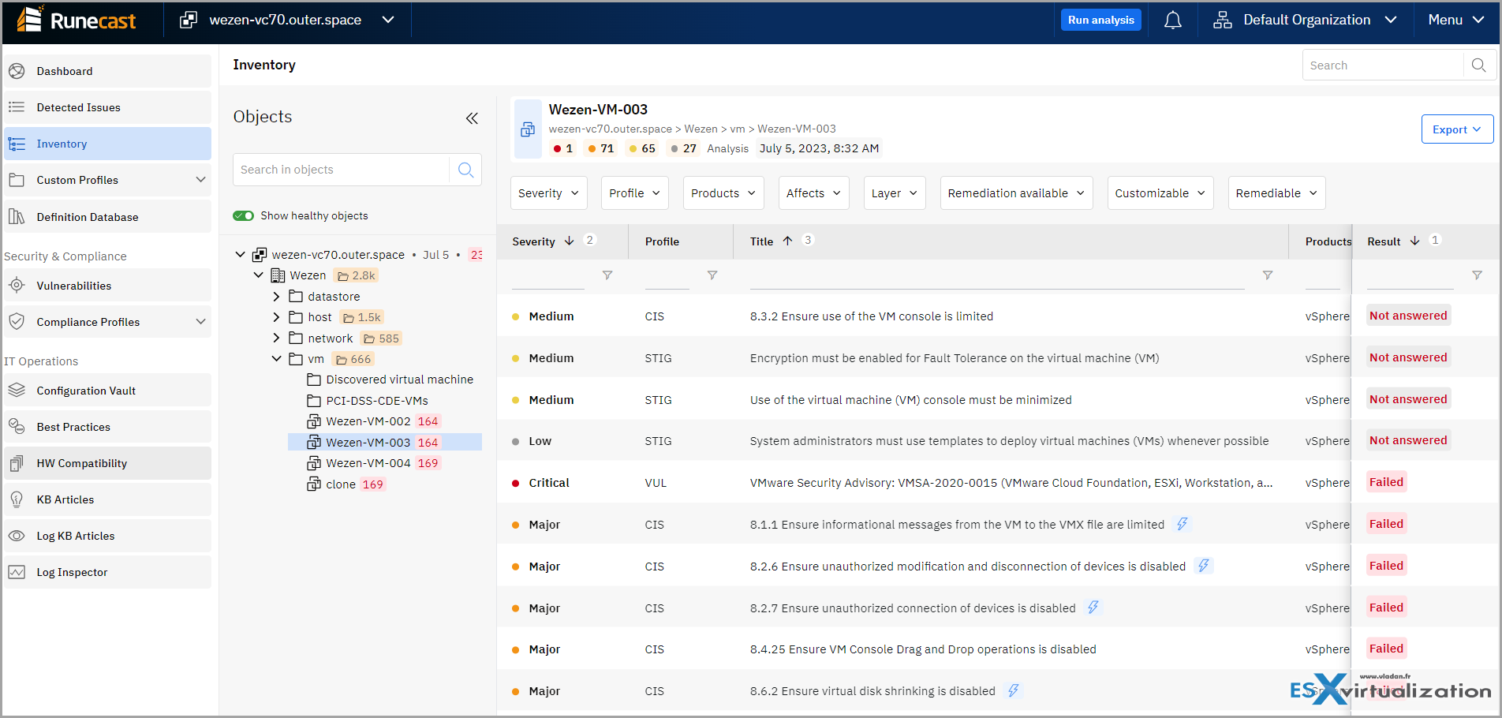Open the Profile filter dropdown

point(635,193)
